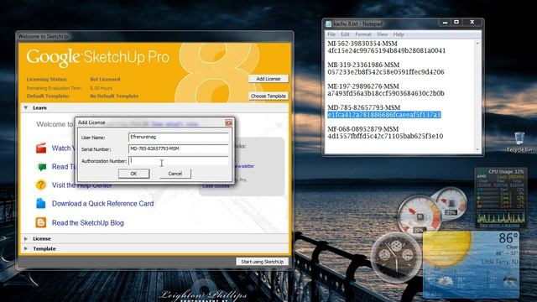
Task: Click Start using SketchUp button
Action: point(262,262)
